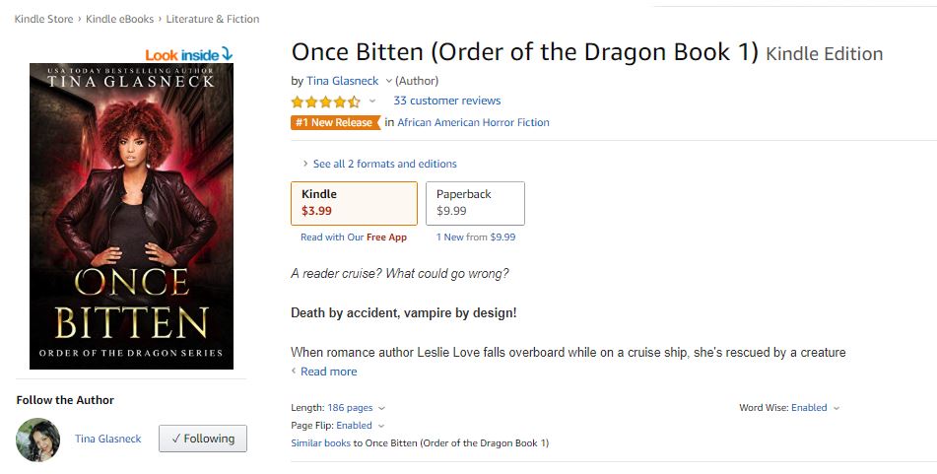Expand the Page Flip Enabled dropdown

361,426
